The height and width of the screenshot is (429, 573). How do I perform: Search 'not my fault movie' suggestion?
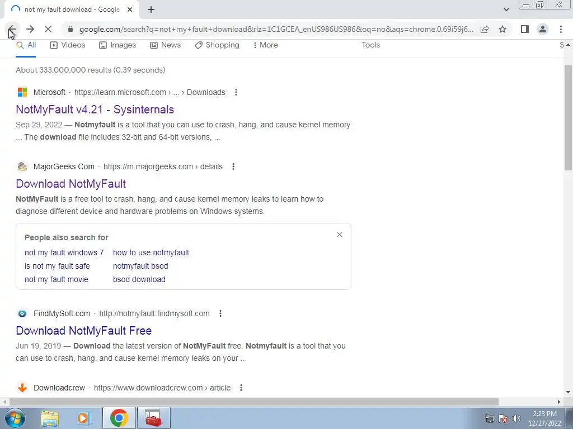(57, 279)
